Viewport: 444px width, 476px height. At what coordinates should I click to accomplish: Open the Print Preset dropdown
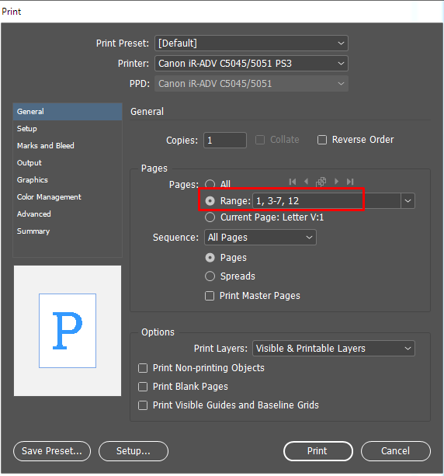click(251, 43)
